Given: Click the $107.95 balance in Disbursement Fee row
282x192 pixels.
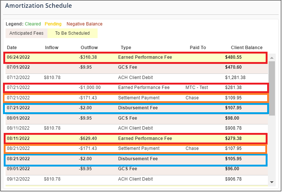Looking at the screenshot, I should tap(233, 108).
